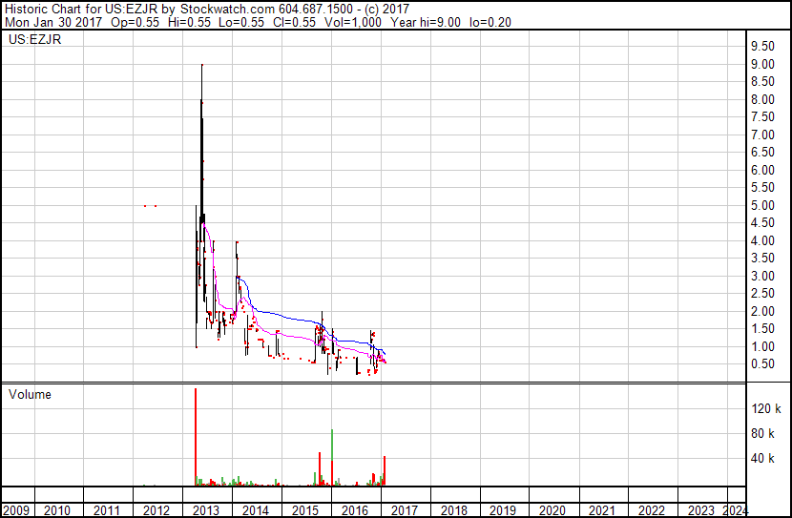This screenshot has height=518, width=792.
Task: Click the 40 k volume axis label
Action: [762, 458]
